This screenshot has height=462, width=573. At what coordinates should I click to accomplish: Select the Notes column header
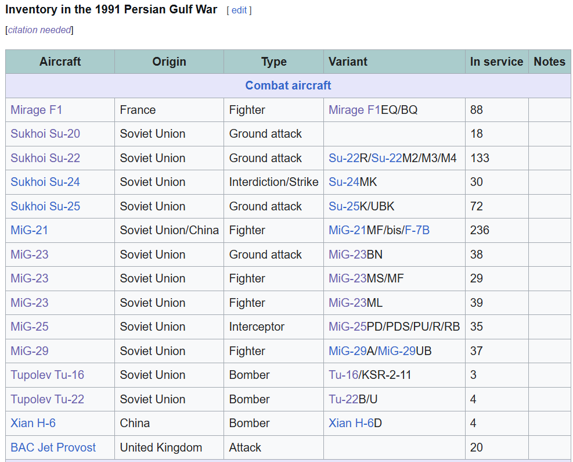[550, 62]
